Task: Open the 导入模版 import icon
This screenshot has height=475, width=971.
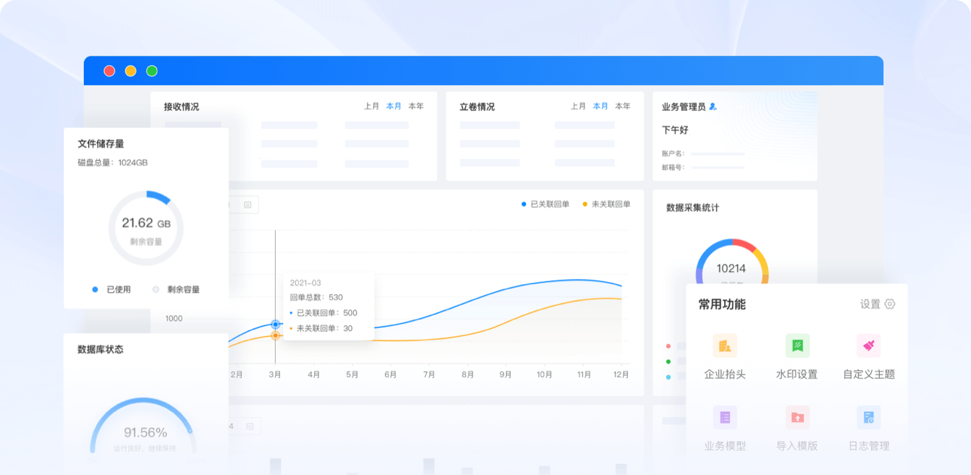Action: pos(797,418)
